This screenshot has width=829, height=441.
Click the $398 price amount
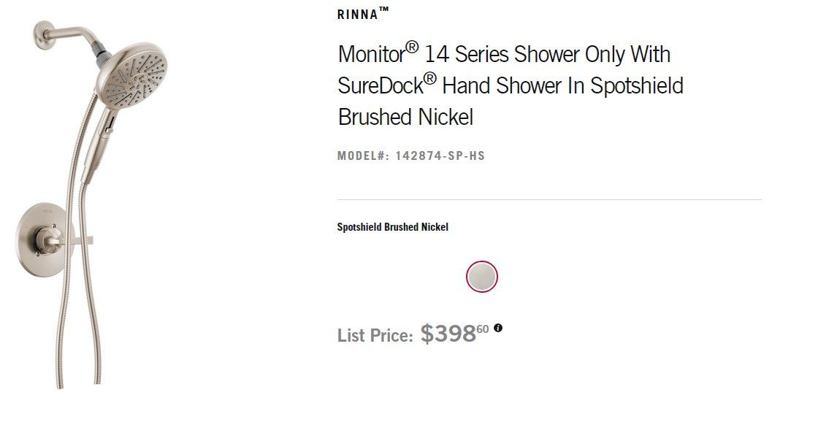click(448, 334)
